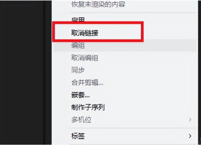Open the 合并剪辑... dialog entry

pos(87,82)
